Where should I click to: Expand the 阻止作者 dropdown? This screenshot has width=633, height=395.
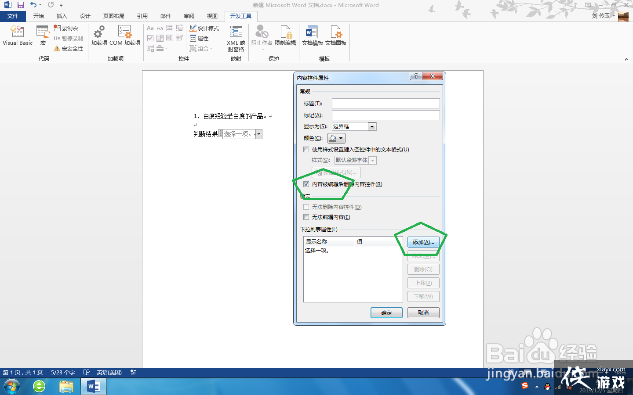[263, 50]
